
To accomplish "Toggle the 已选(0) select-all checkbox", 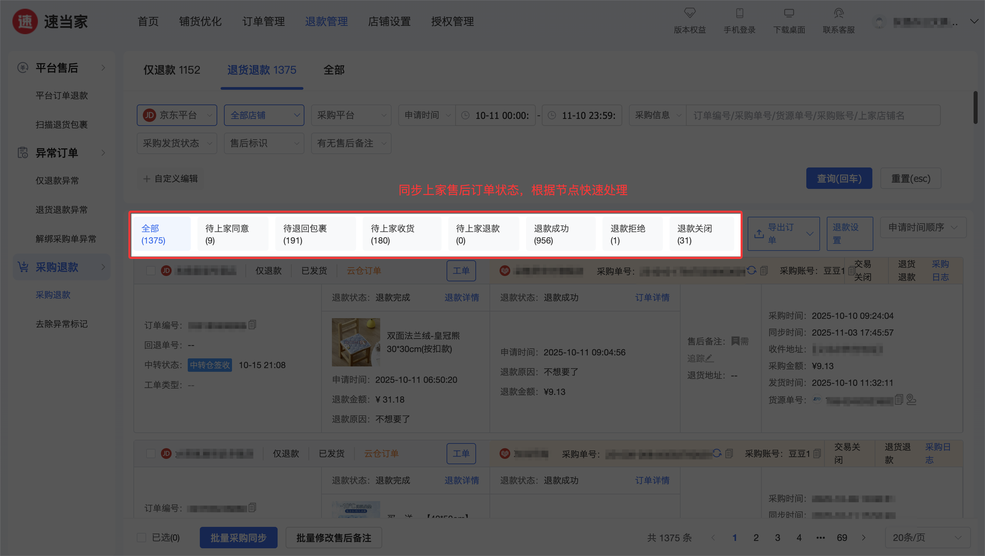I will coord(141,538).
